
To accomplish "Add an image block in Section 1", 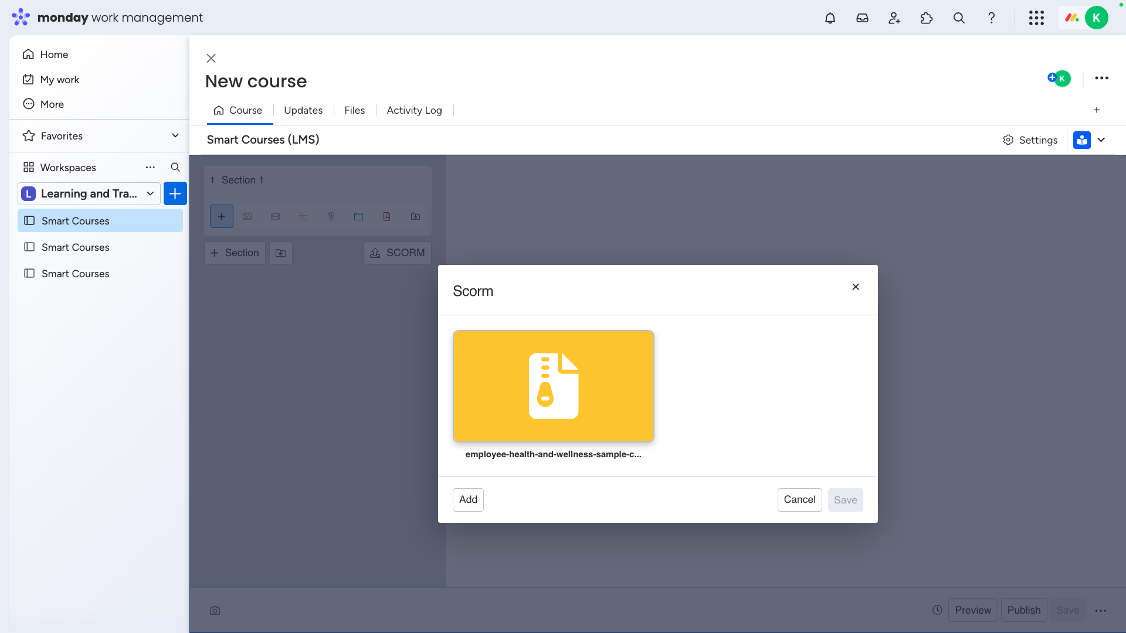I will pos(247,216).
